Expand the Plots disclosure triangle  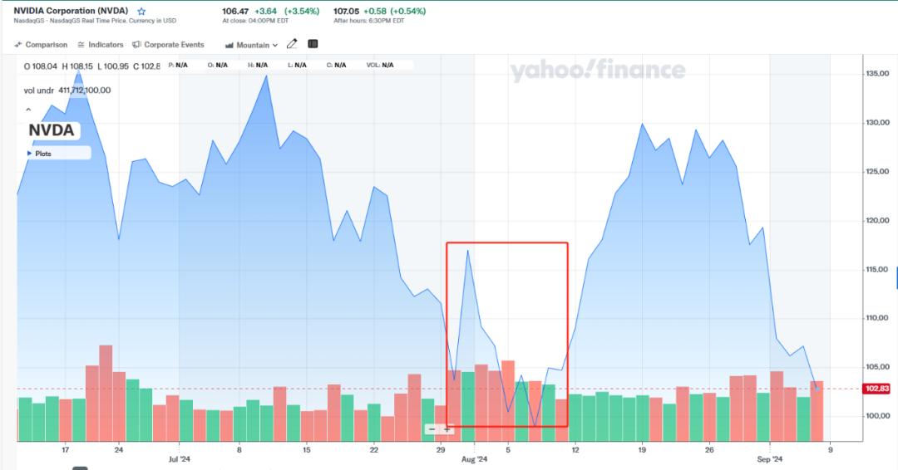tap(30, 154)
